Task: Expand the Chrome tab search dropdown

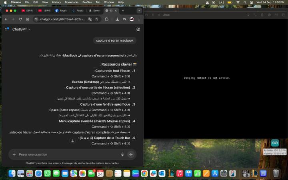Action: tap(139, 11)
